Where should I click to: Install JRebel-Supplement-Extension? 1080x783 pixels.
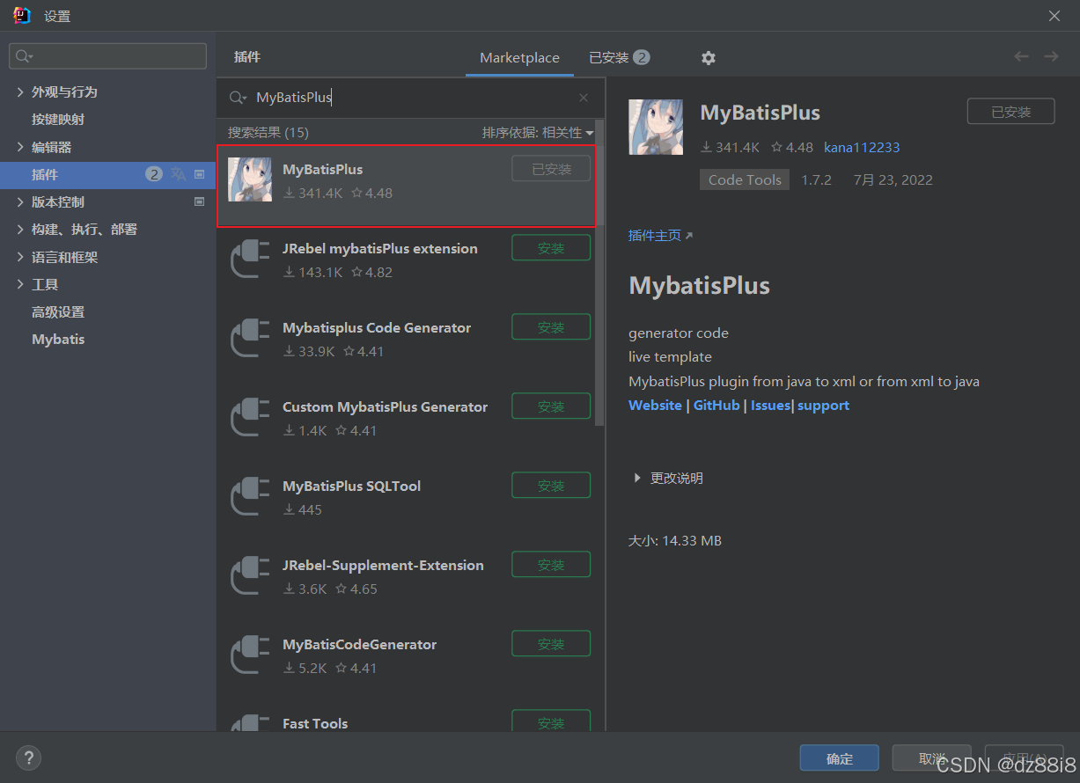(551, 565)
